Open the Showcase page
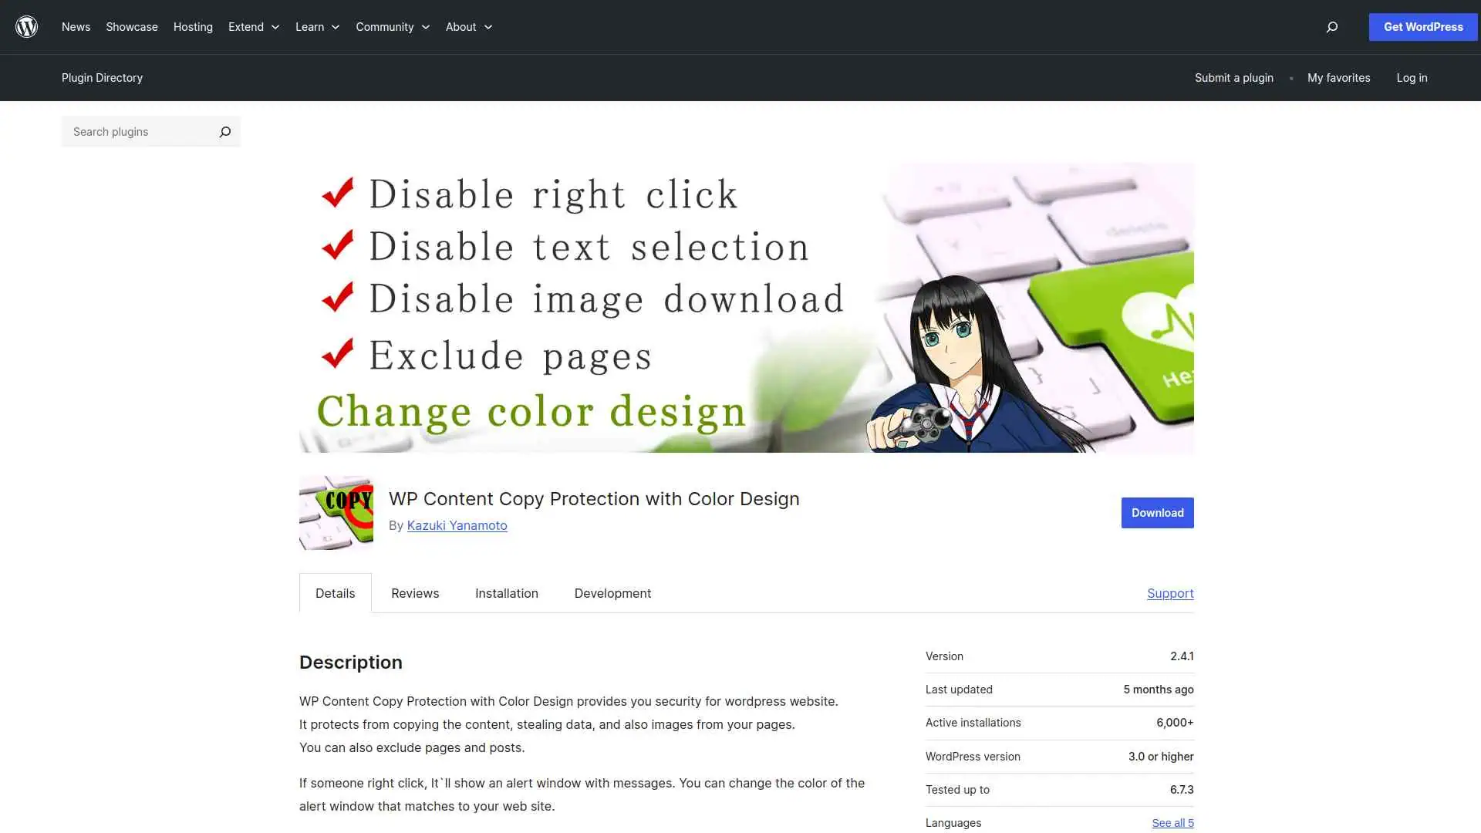 pyautogui.click(x=131, y=27)
